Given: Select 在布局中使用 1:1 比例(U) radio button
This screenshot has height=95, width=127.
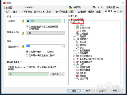Looking at the screenshot, I should [x=27, y=52].
